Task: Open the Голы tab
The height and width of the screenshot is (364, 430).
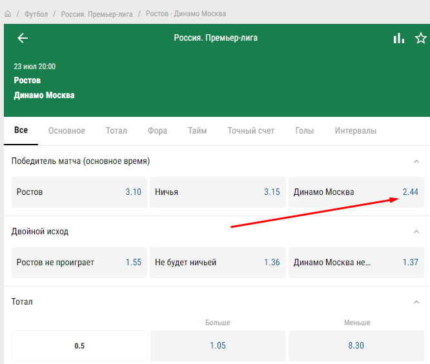Action: pyautogui.click(x=304, y=131)
